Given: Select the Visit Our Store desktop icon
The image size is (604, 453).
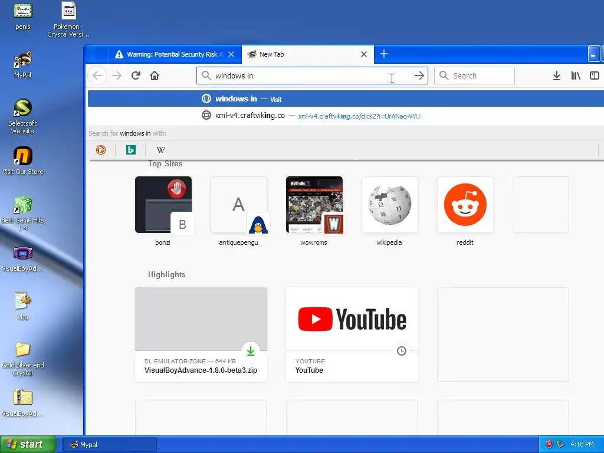Looking at the screenshot, I should 23,161.
